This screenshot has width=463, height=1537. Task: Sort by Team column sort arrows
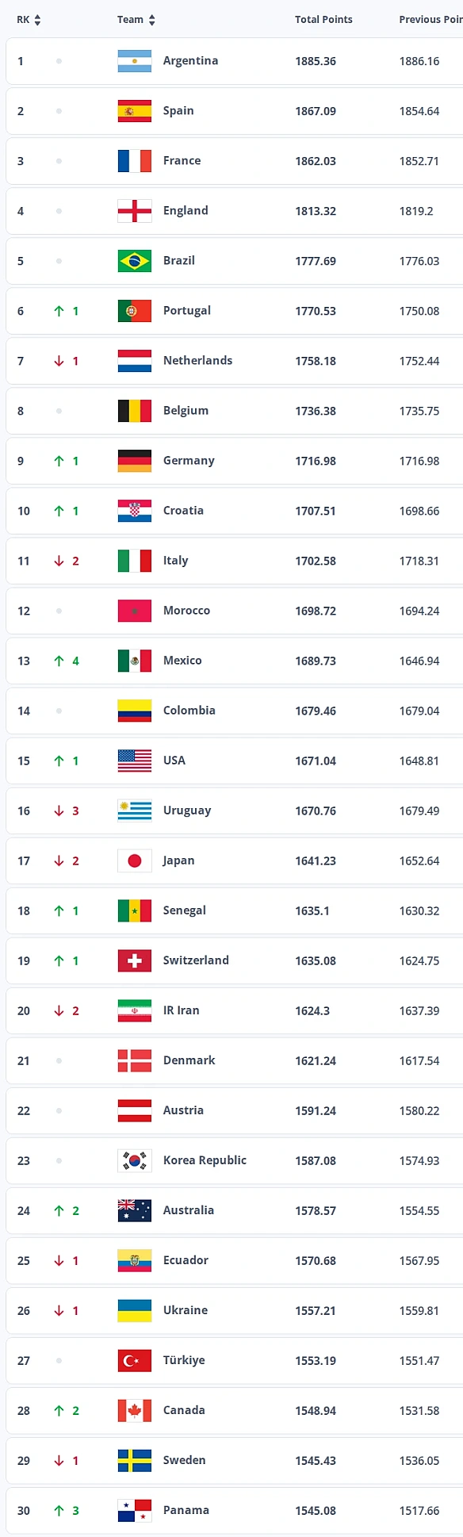tap(151, 20)
